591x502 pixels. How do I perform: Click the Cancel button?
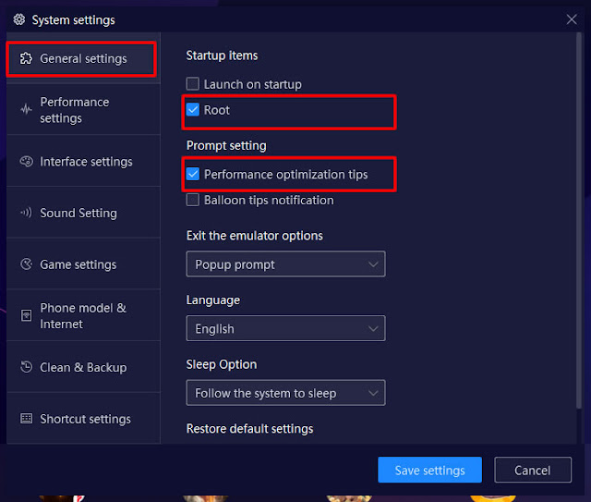click(533, 470)
